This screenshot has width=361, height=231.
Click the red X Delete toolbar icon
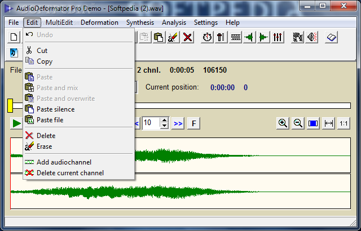[x=188, y=37]
